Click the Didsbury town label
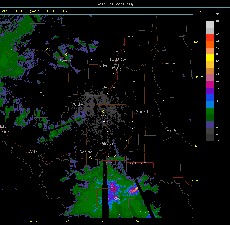The image size is (230, 225). [102, 115]
